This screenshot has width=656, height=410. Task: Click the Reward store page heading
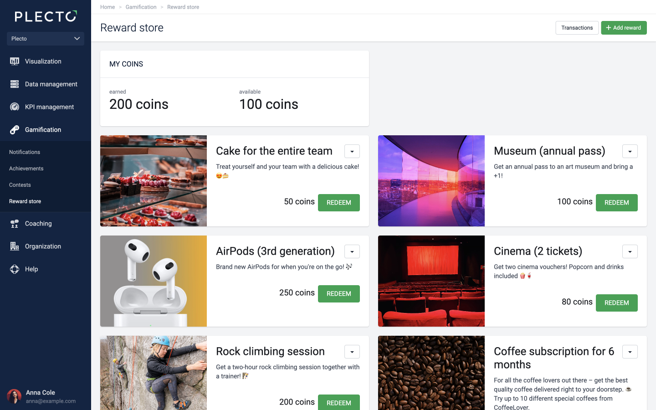coord(132,28)
